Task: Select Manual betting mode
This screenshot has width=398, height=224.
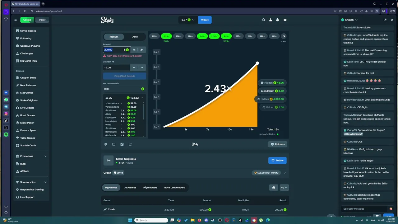Action: tap(114, 37)
